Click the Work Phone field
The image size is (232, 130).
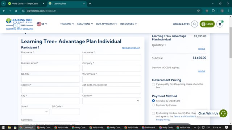coord(112,79)
